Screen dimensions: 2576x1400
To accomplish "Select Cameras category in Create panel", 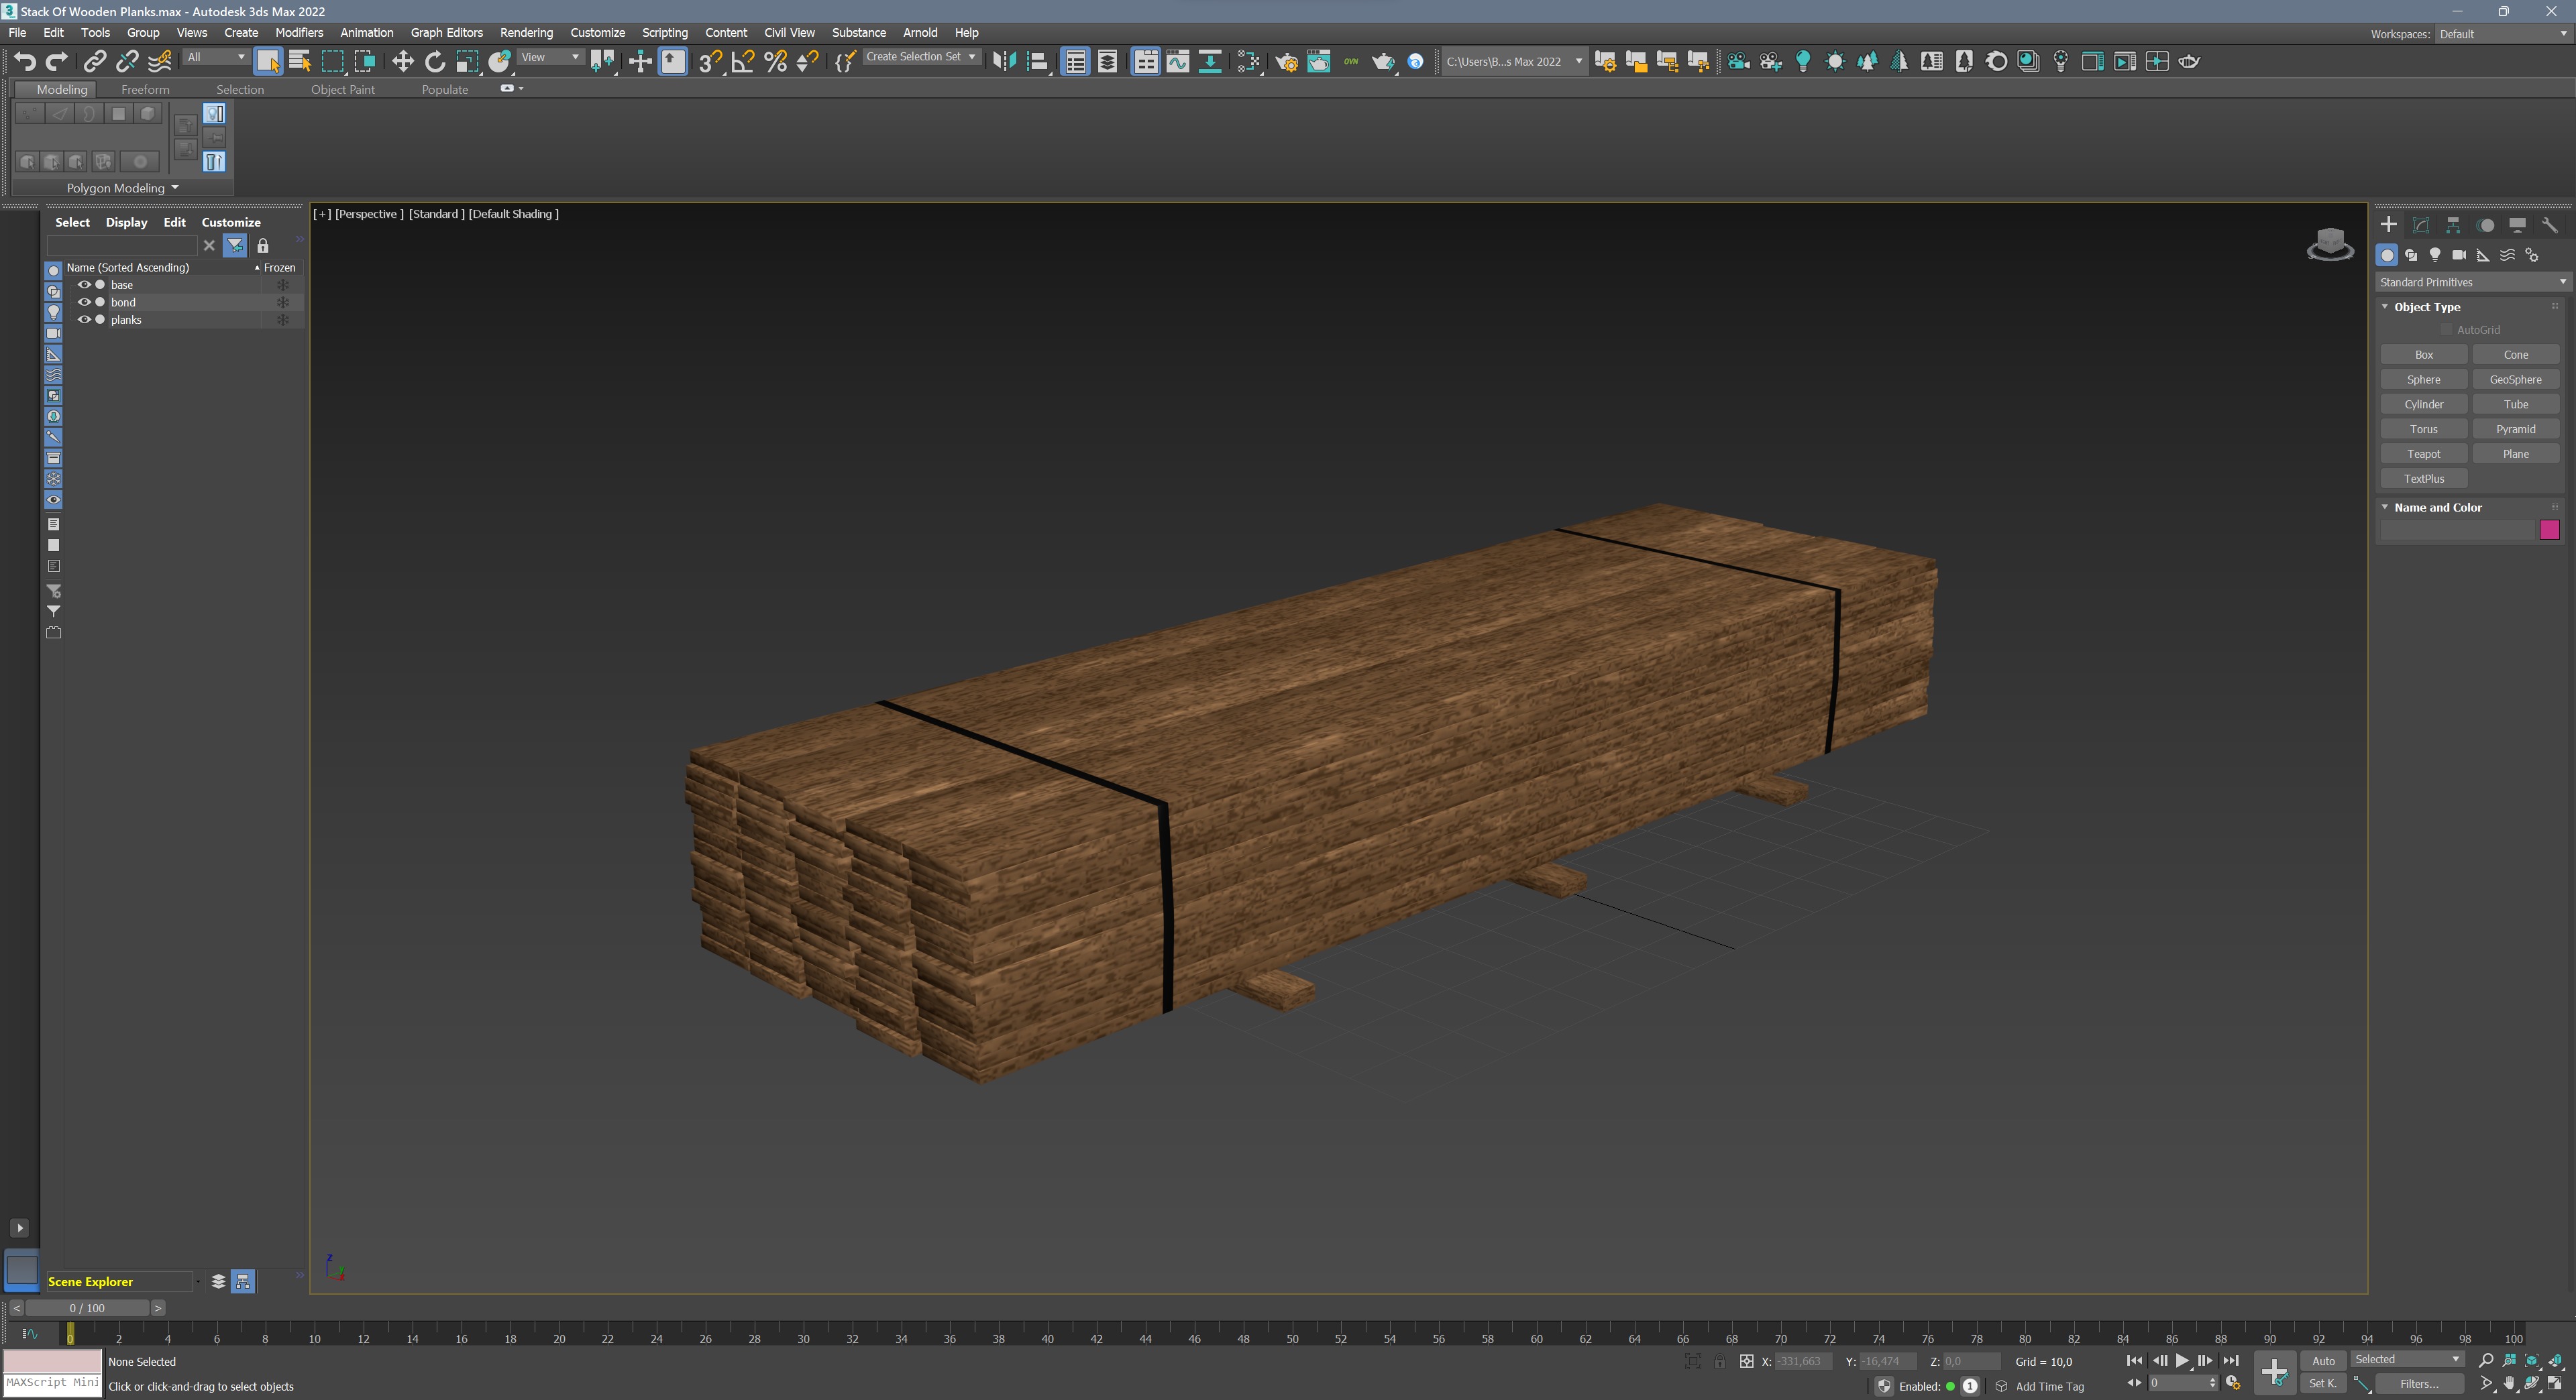I will pos(2459,255).
